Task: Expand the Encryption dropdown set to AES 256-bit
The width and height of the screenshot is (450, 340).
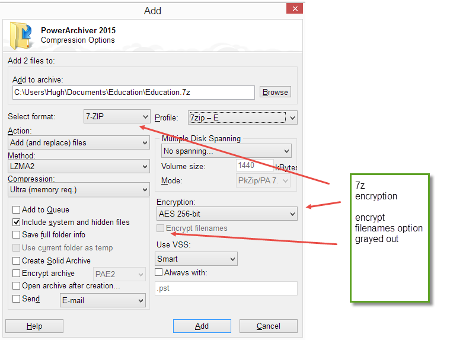Action: click(227, 214)
